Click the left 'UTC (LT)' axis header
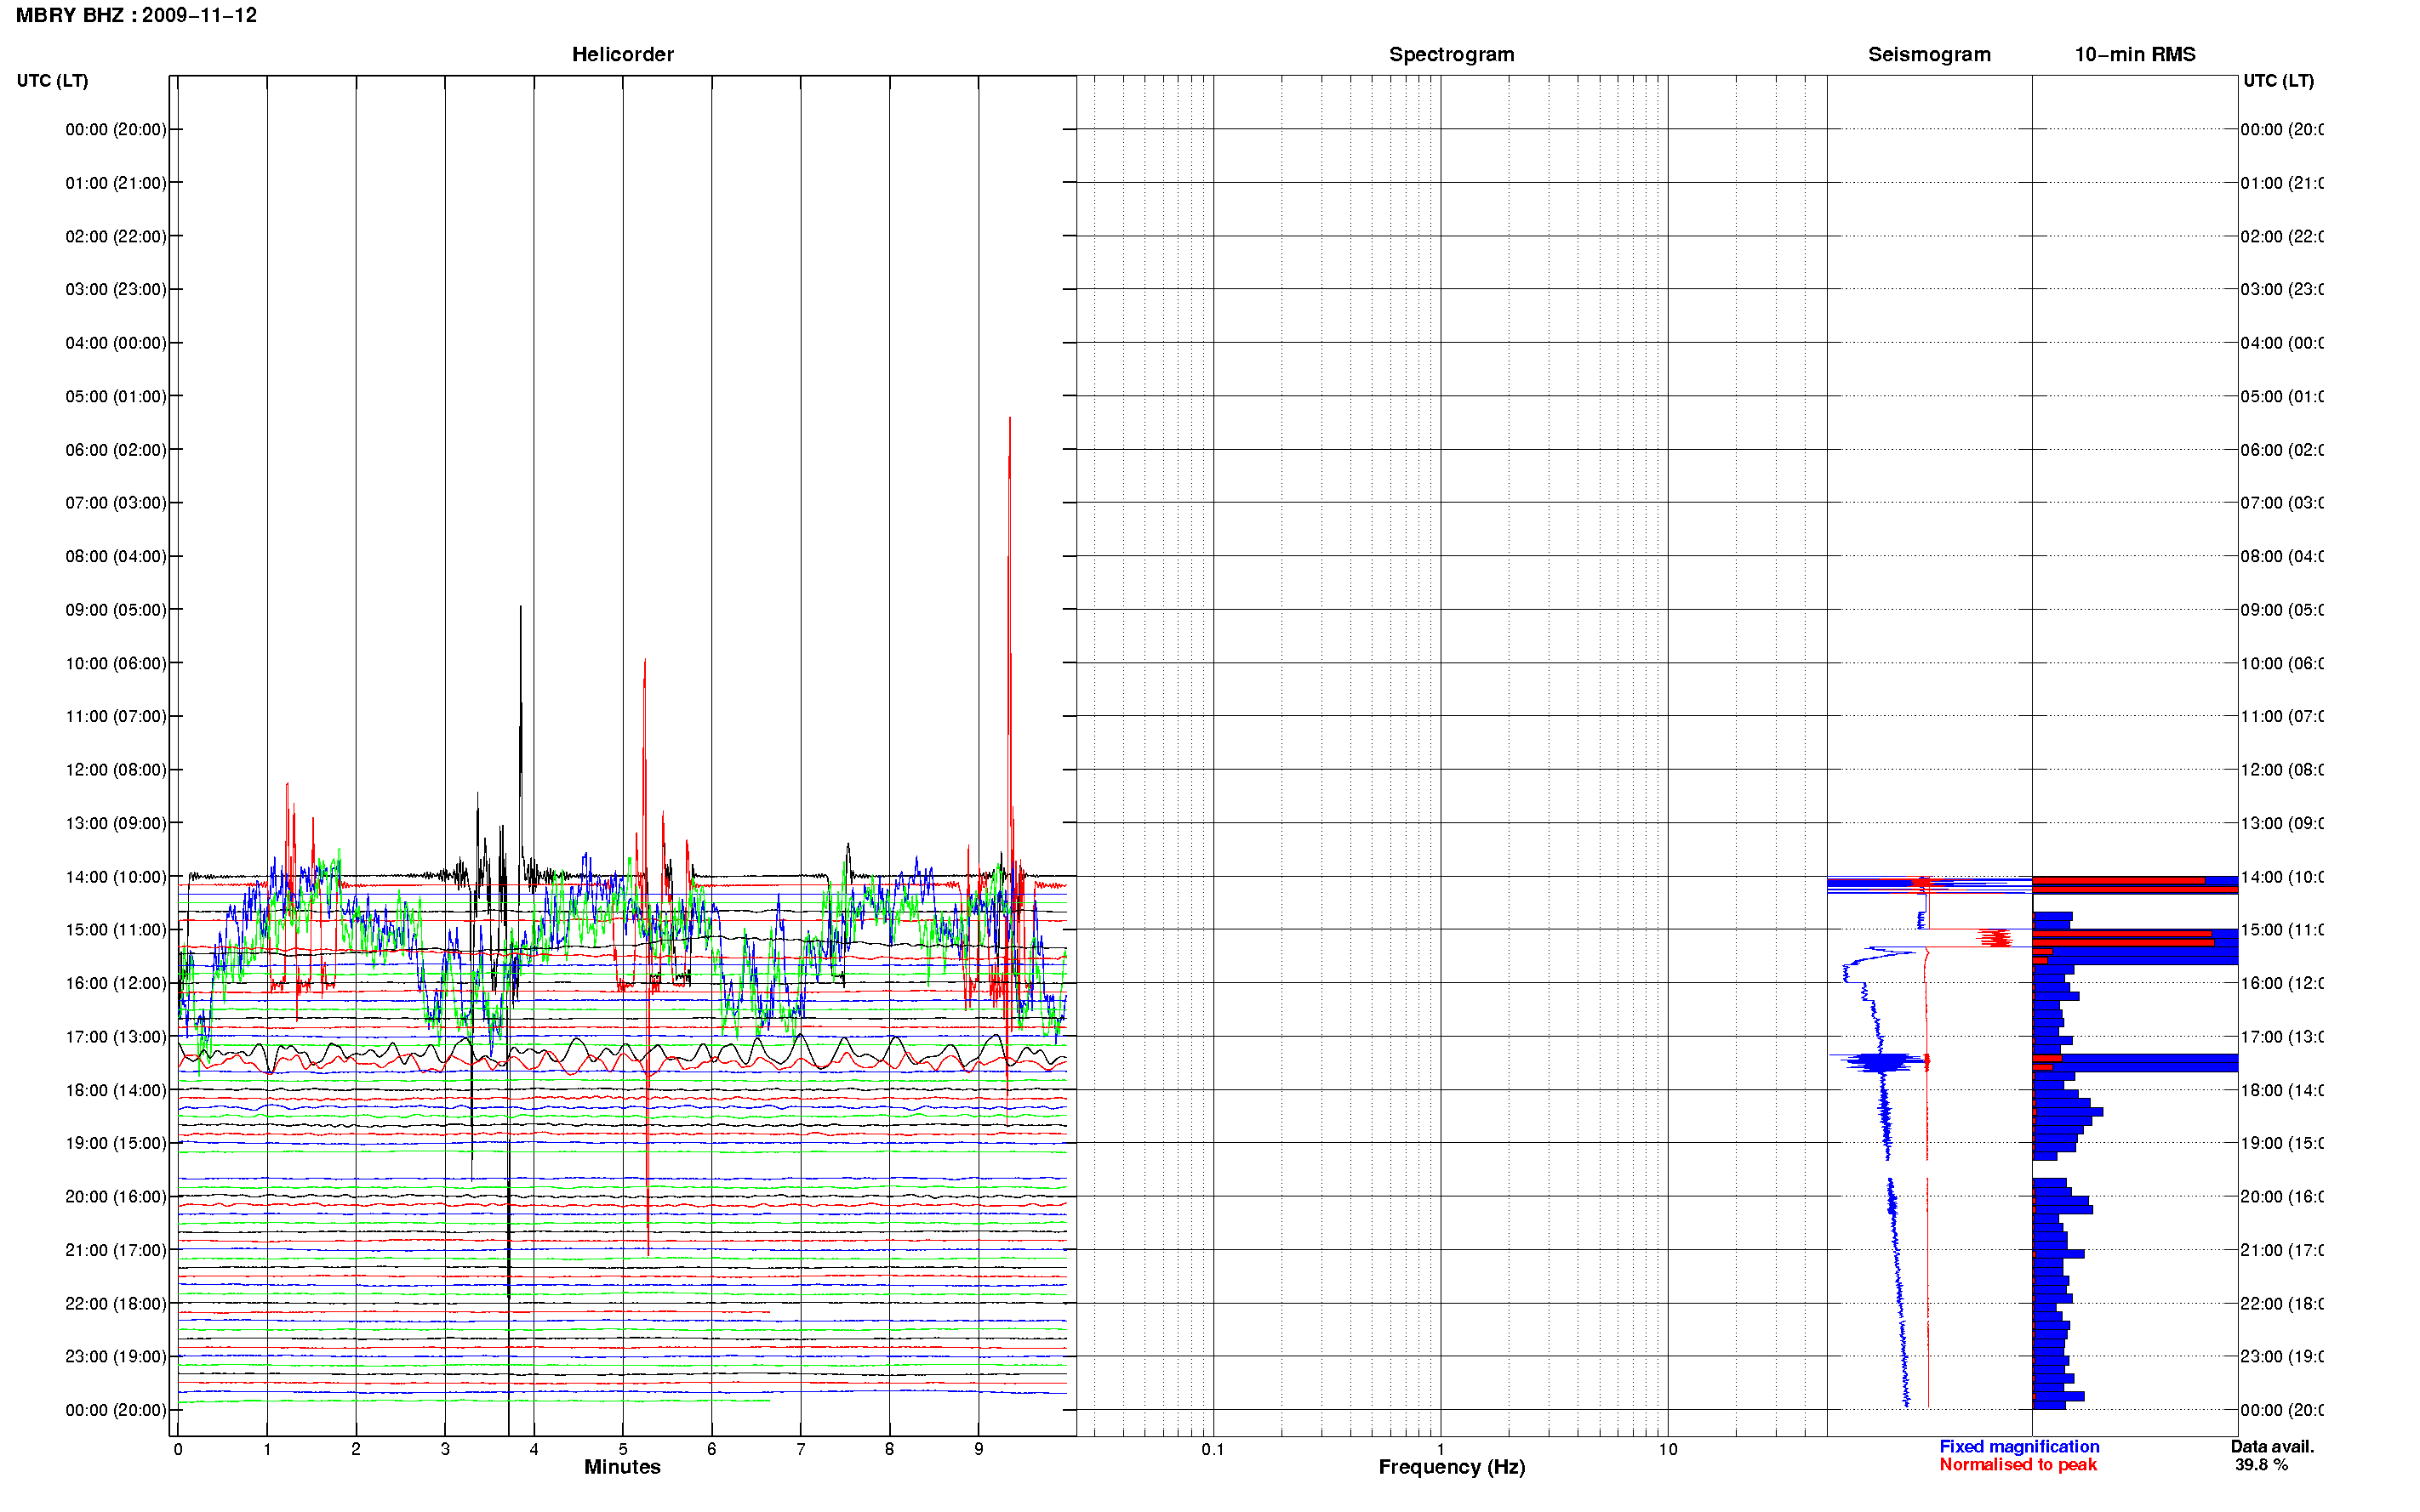Viewport: 2420px width, 1512px height. 52,81
